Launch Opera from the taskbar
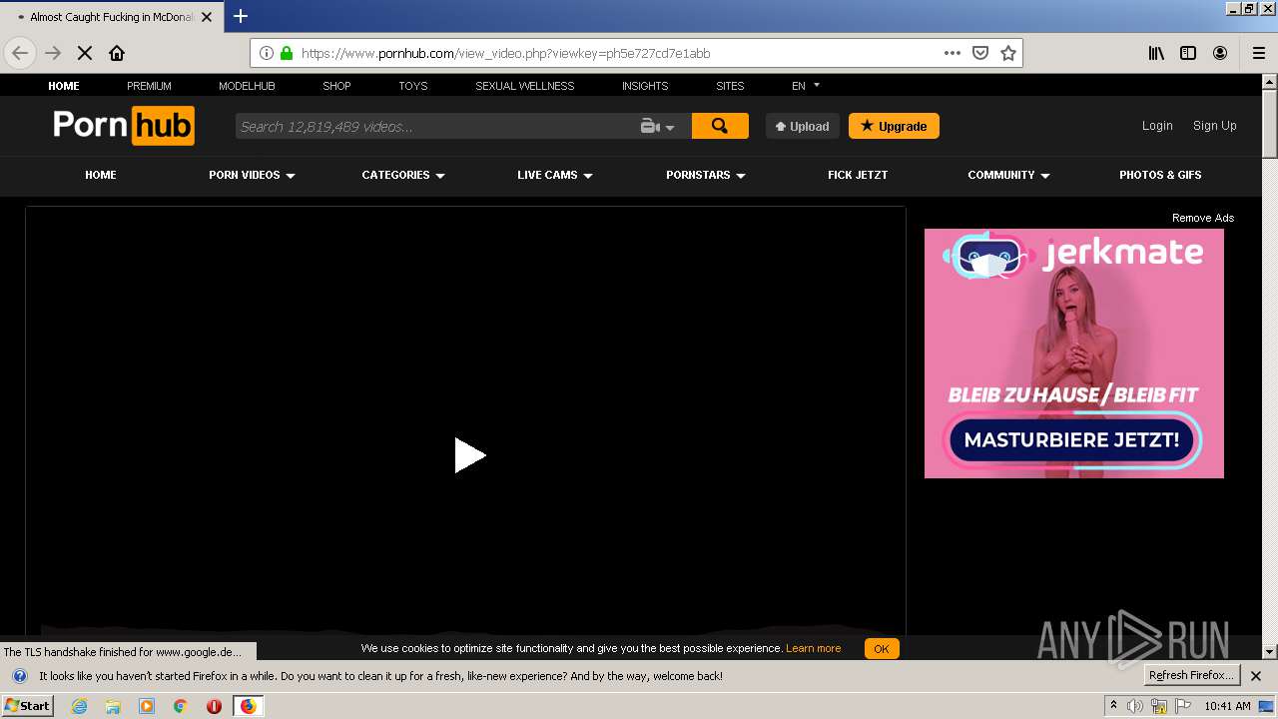Image resolution: width=1278 pixels, height=719 pixels. point(214,706)
